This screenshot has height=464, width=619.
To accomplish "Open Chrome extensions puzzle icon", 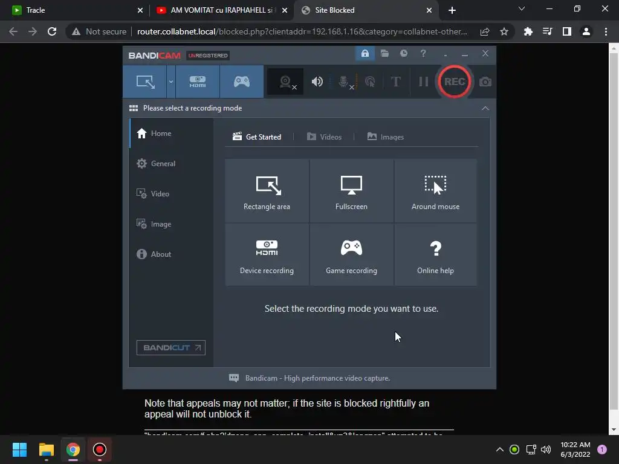I will tap(528, 31).
